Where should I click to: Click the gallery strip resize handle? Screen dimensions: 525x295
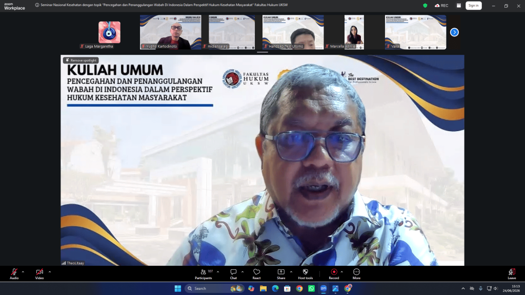(262, 52)
